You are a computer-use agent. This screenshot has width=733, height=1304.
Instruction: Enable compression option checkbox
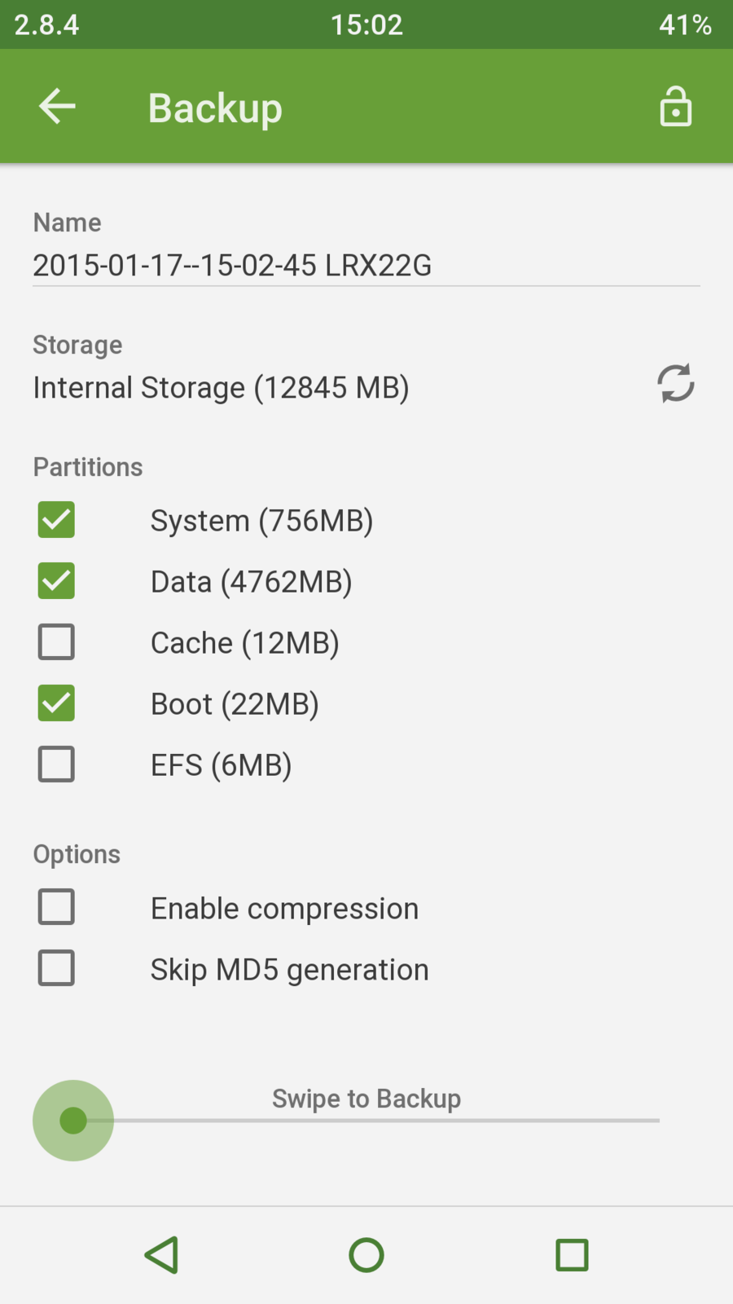pyautogui.click(x=56, y=907)
